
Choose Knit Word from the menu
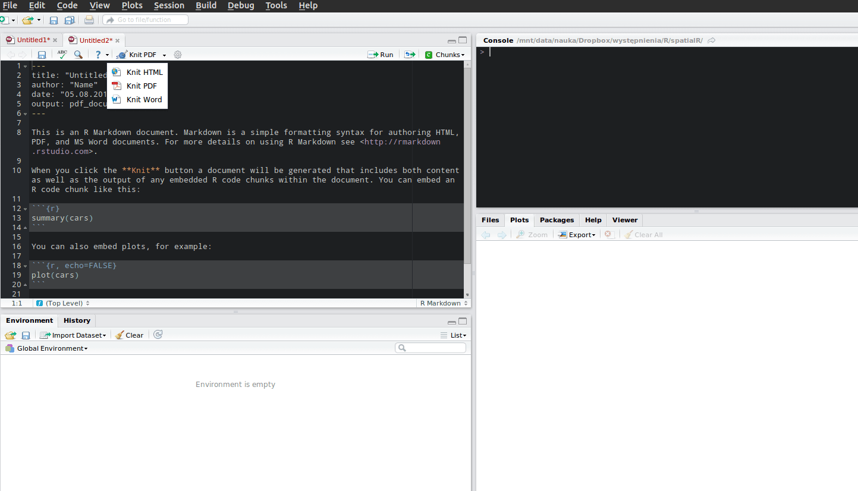tap(137, 99)
